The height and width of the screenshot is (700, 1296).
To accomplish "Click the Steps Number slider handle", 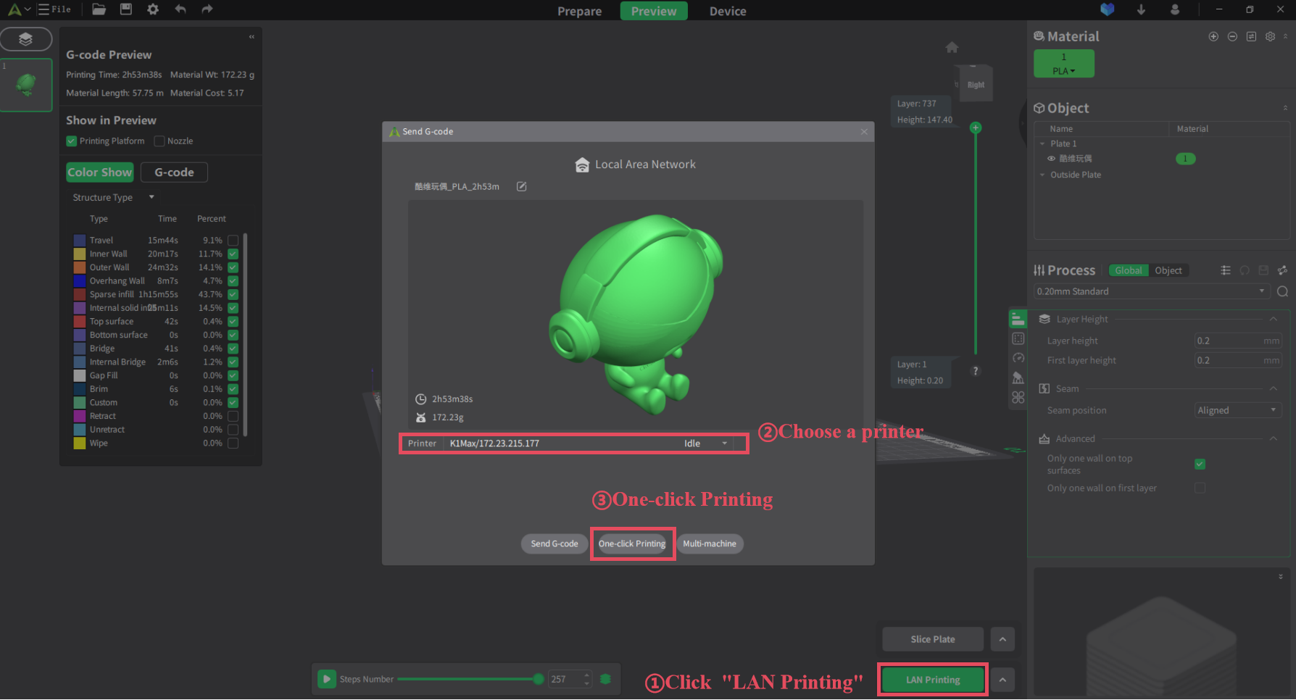I will 538,679.
